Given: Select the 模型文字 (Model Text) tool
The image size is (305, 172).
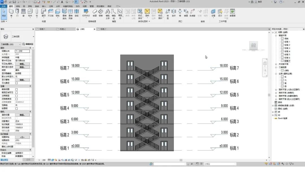Looking at the screenshot, I should pyautogui.click(x=108, y=14).
